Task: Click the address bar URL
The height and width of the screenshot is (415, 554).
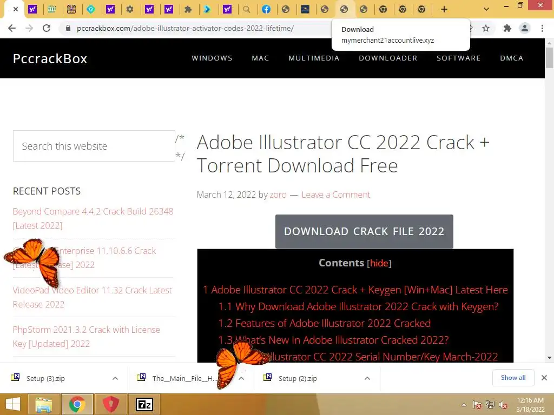Action: 185,28
